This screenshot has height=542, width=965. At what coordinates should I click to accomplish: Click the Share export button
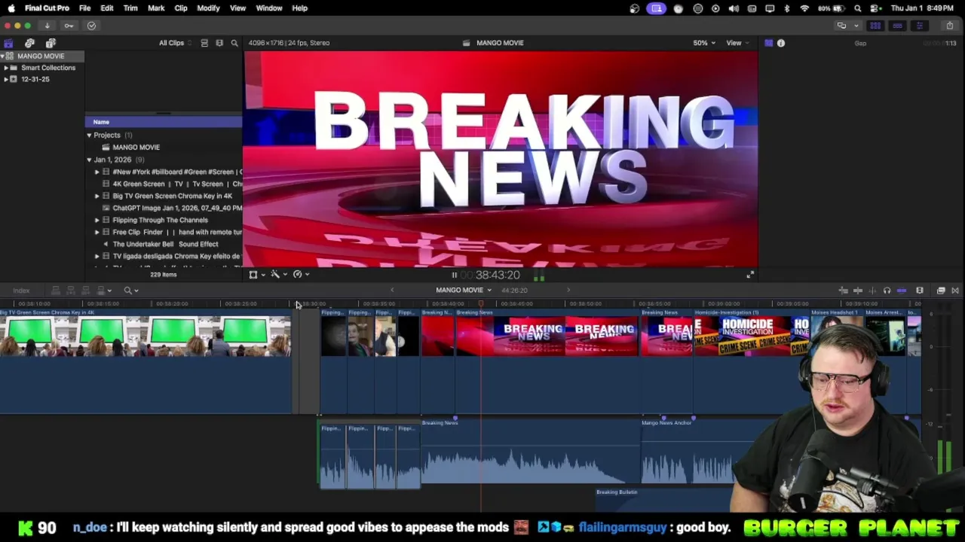949,26
